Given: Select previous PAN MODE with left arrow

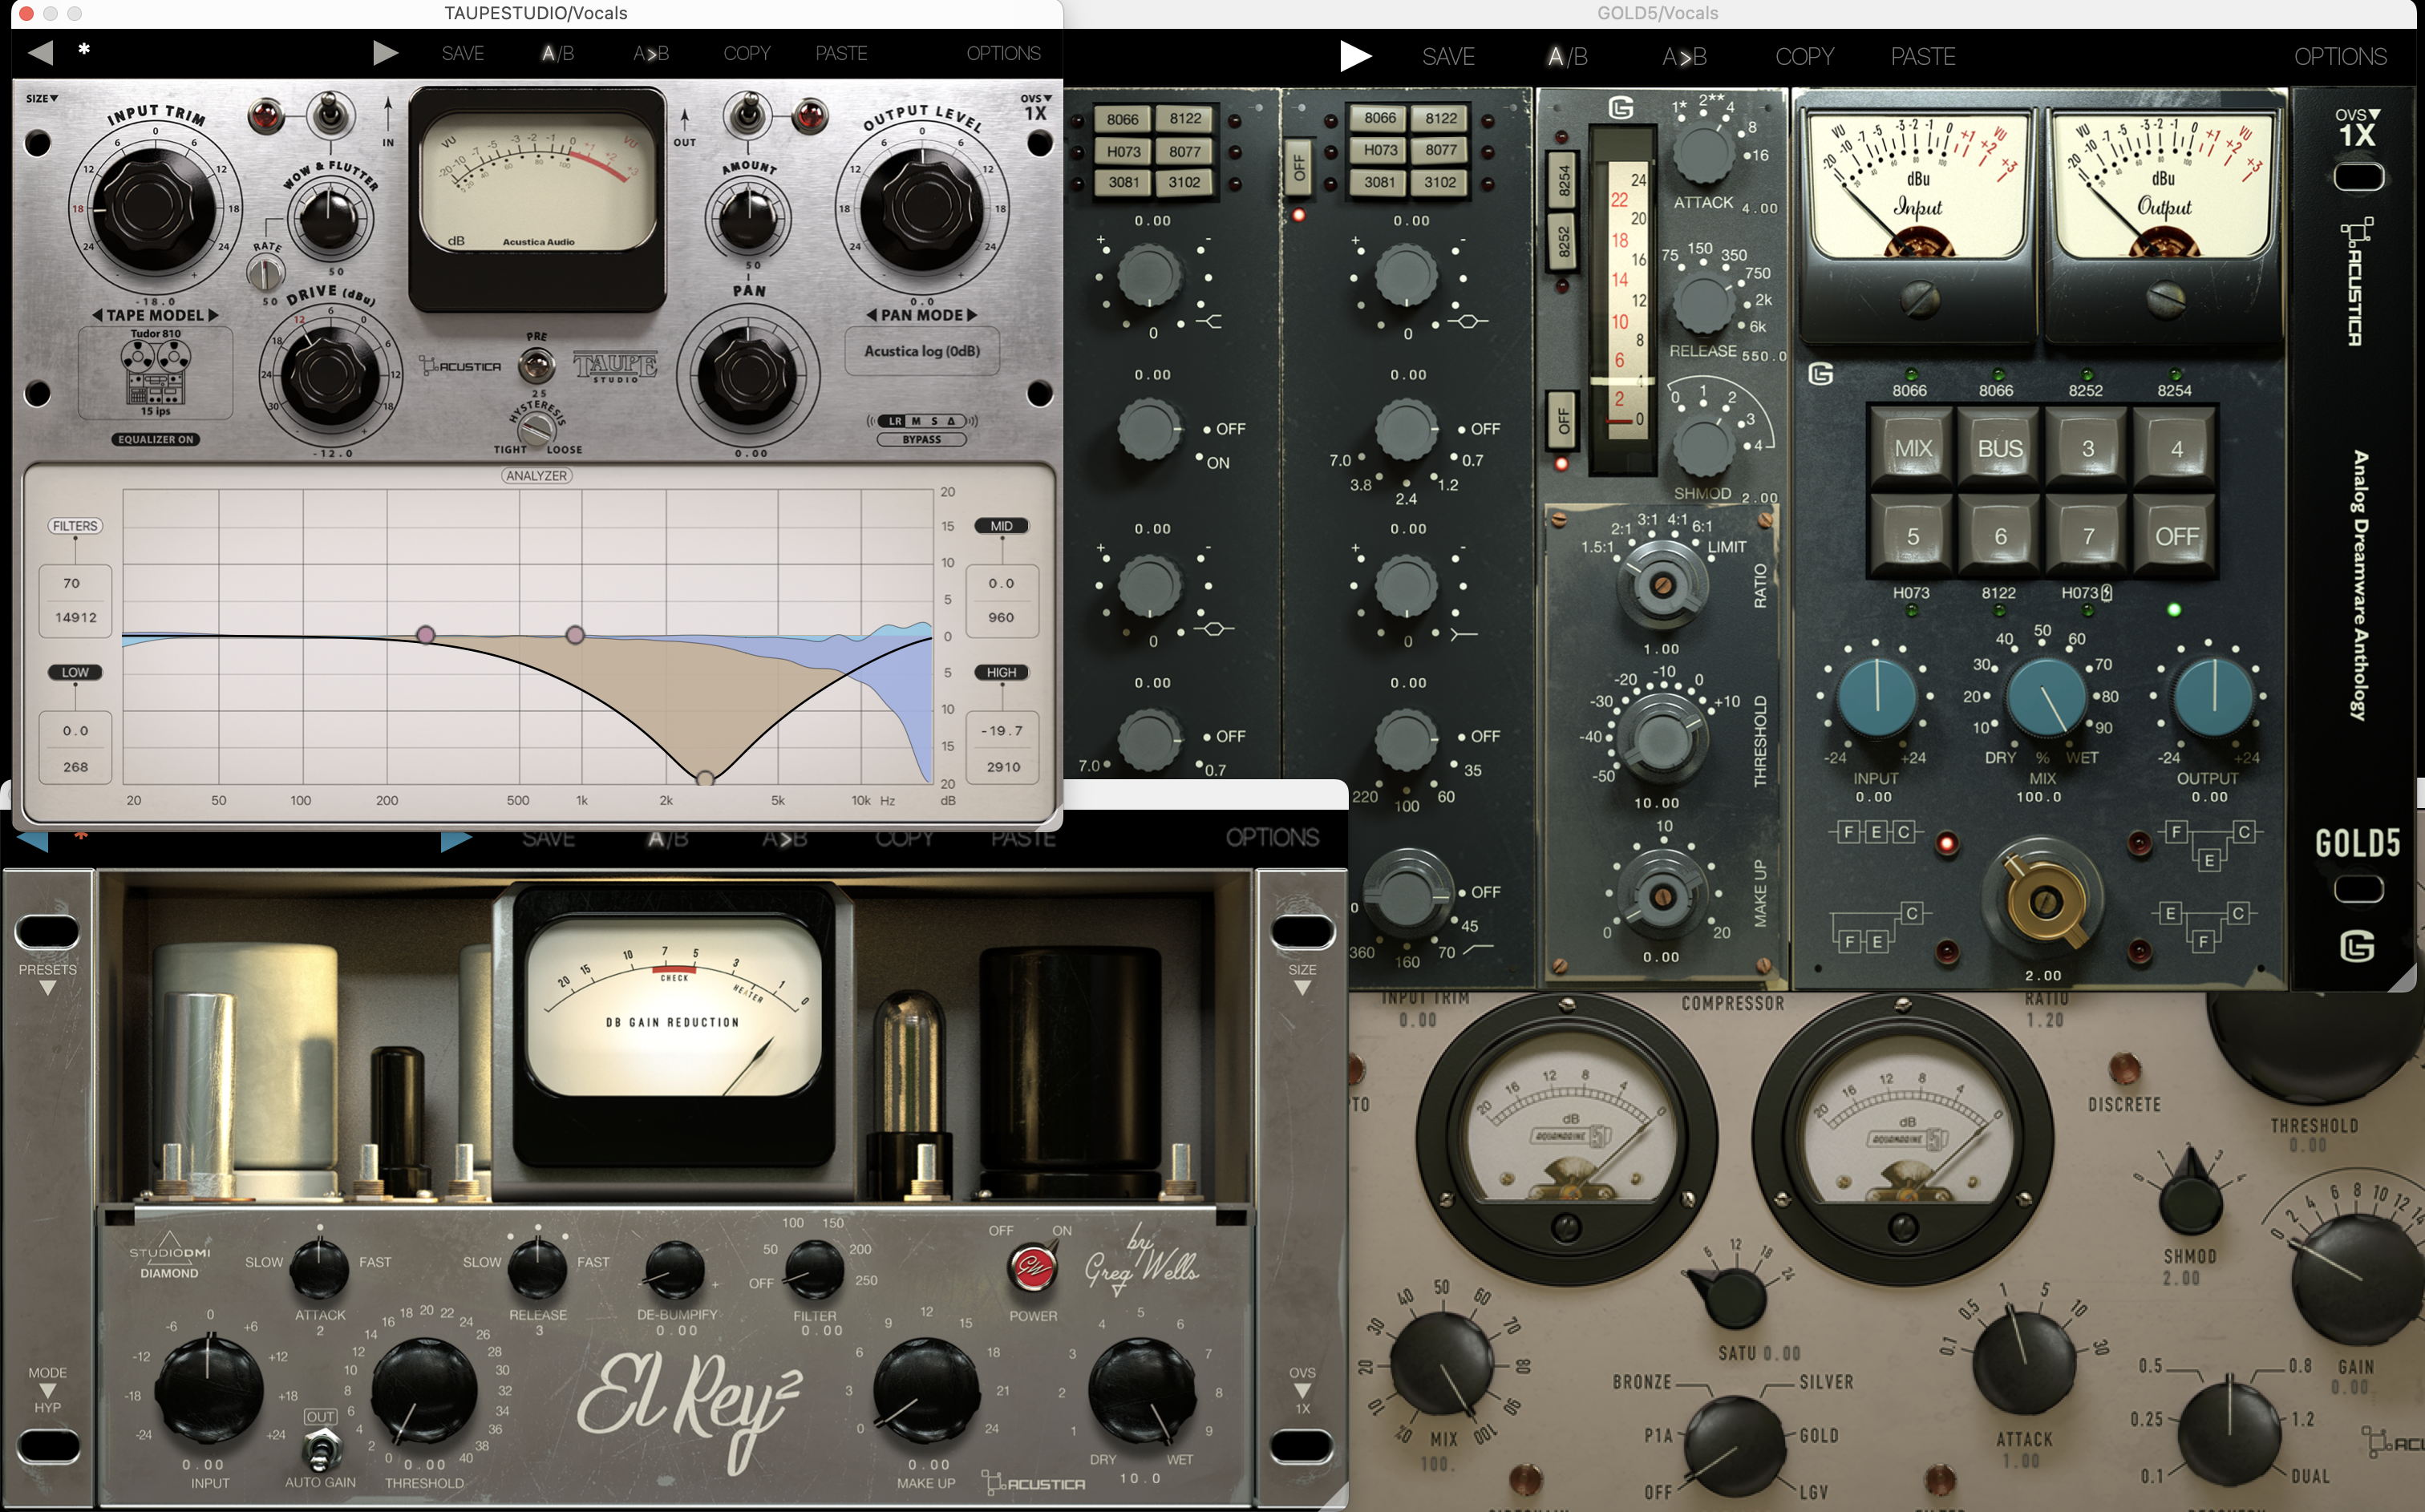Looking at the screenshot, I should [x=871, y=315].
